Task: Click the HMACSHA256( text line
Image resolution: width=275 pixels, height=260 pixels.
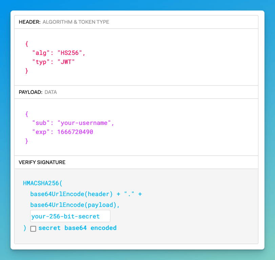Action: 43,183
